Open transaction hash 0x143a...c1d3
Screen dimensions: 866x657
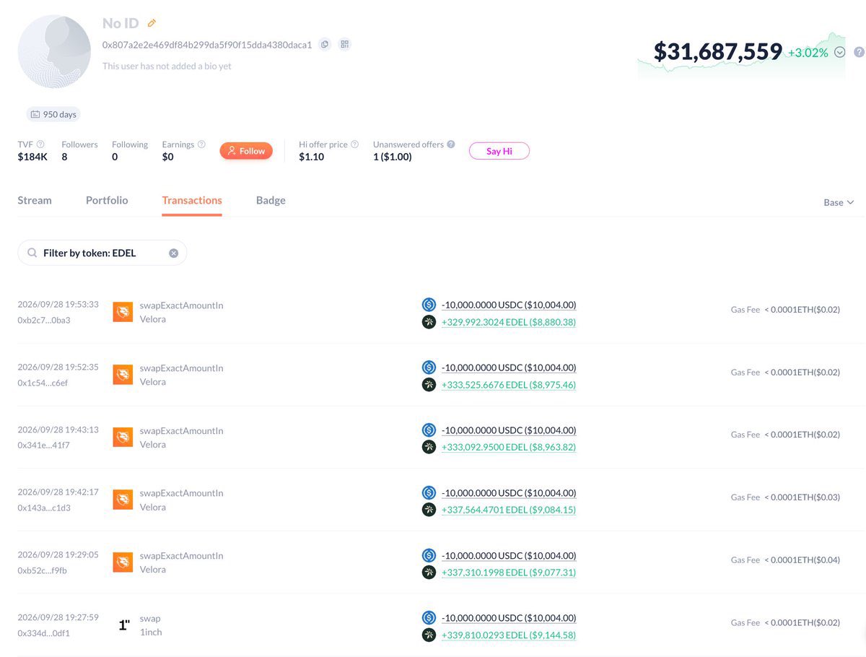click(44, 508)
